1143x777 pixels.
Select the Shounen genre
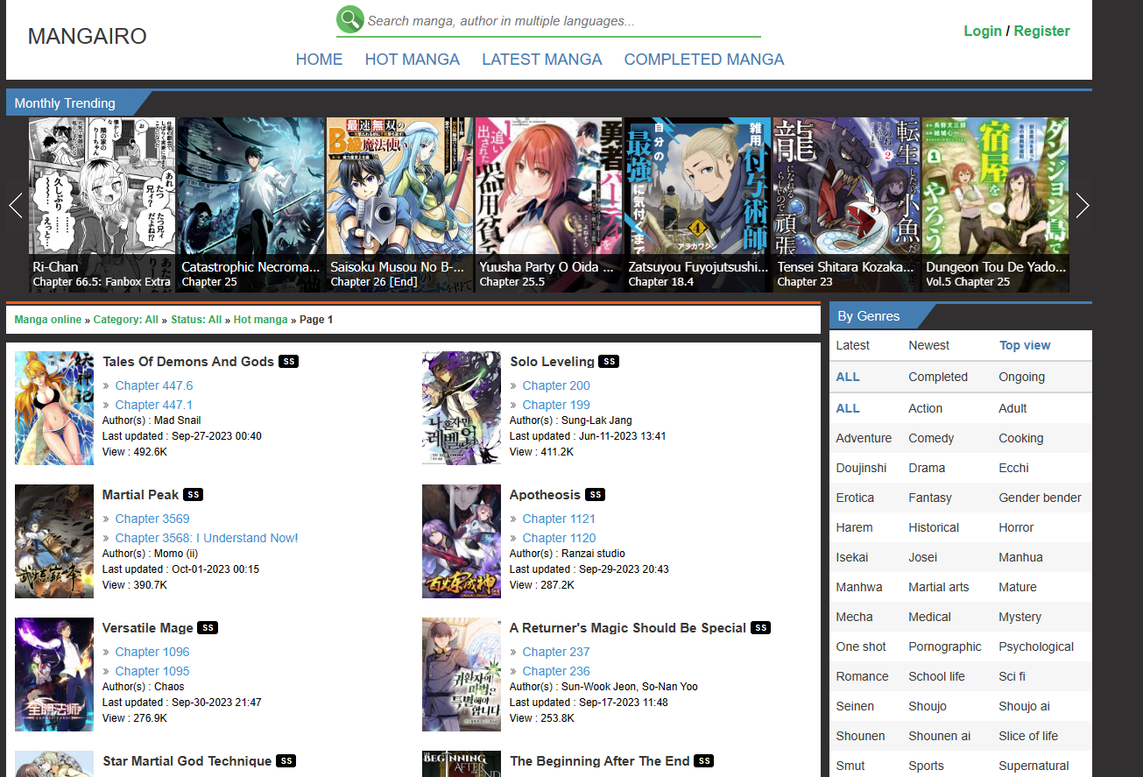coord(861,736)
